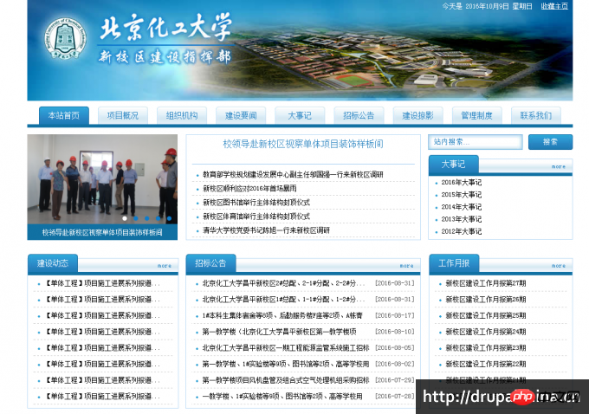Viewport: 589px width, 414px height.
Task: Click the 收藏主页 link at top
Action: click(554, 6)
